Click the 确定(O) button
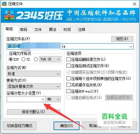The image size is (140, 134). point(67,126)
